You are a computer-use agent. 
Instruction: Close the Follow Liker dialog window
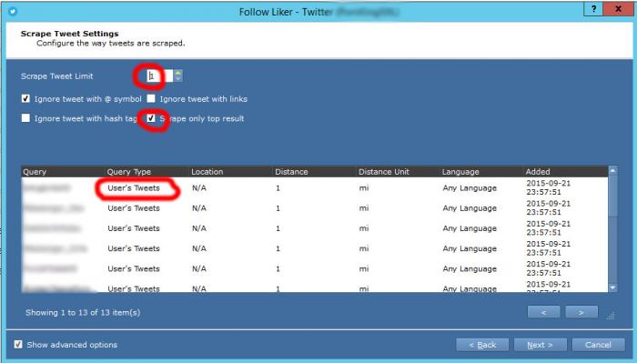(618, 9)
